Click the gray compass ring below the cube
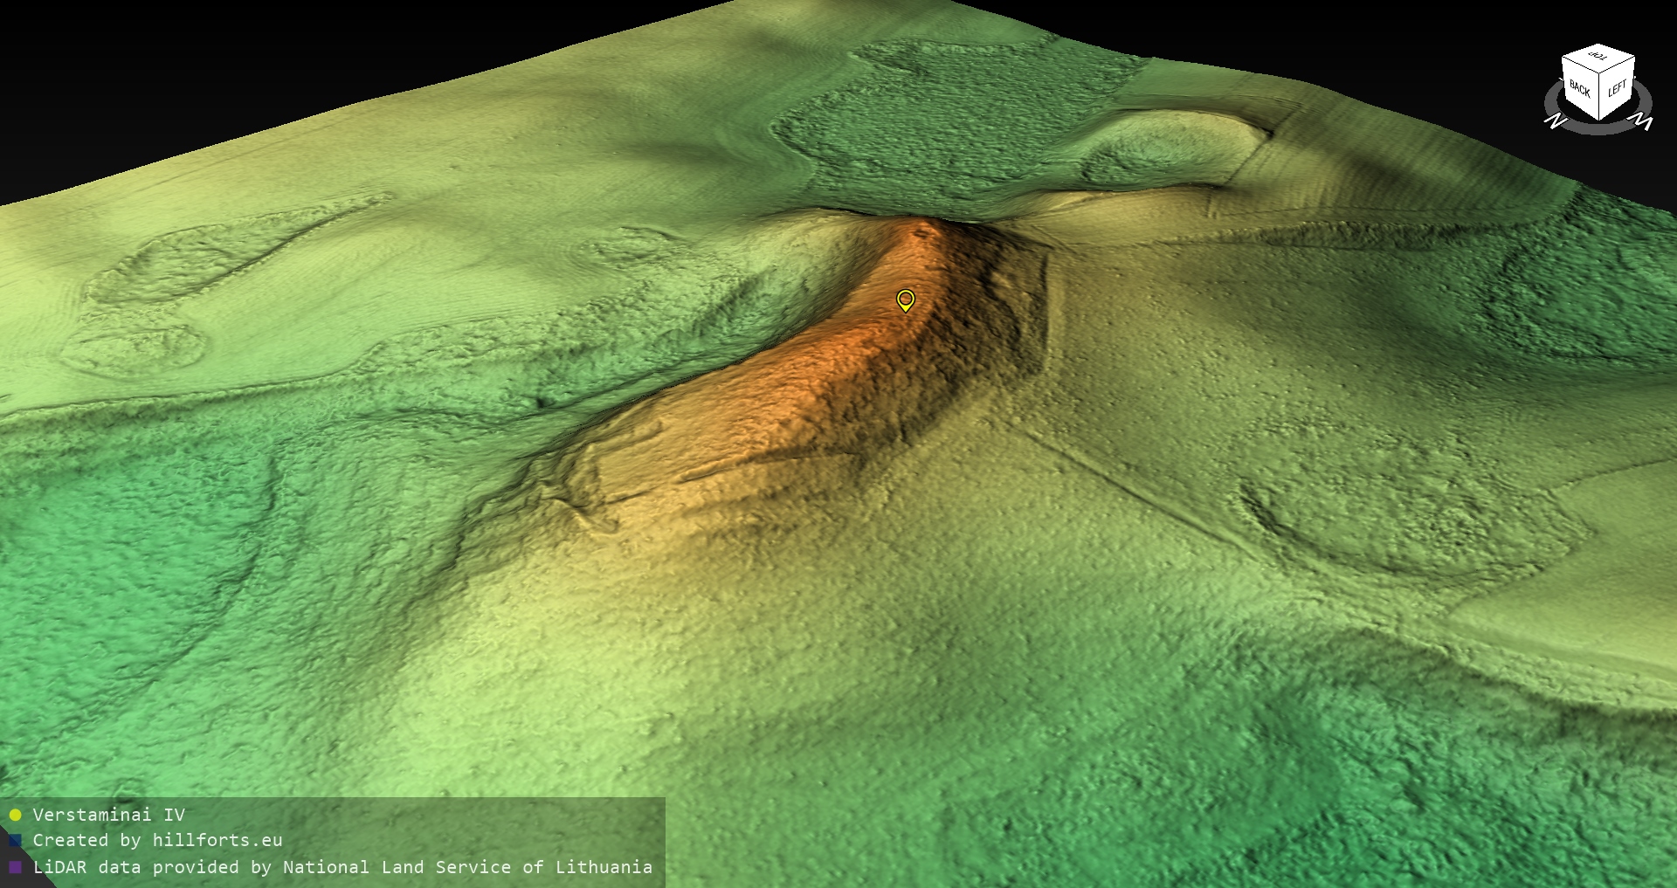 (x=1598, y=129)
